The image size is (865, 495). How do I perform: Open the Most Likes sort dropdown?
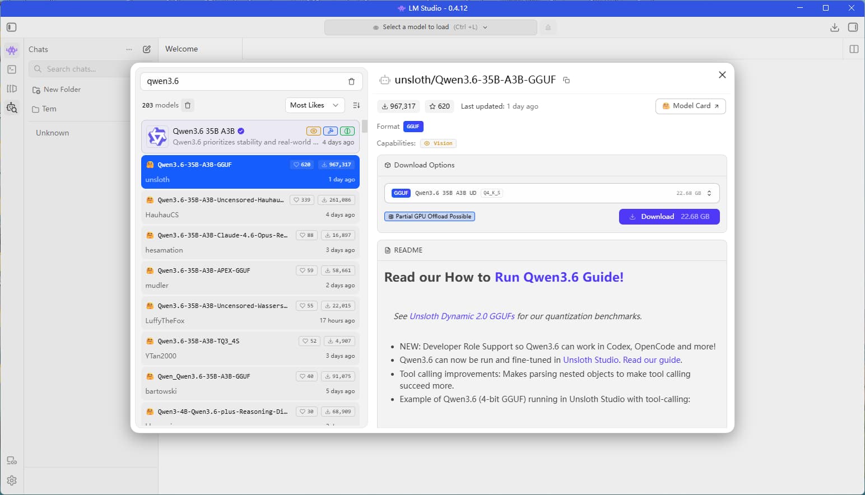tap(314, 105)
